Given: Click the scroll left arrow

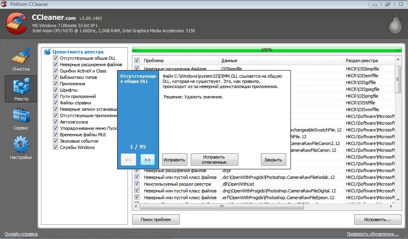Looking at the screenshot, I should [135, 206].
